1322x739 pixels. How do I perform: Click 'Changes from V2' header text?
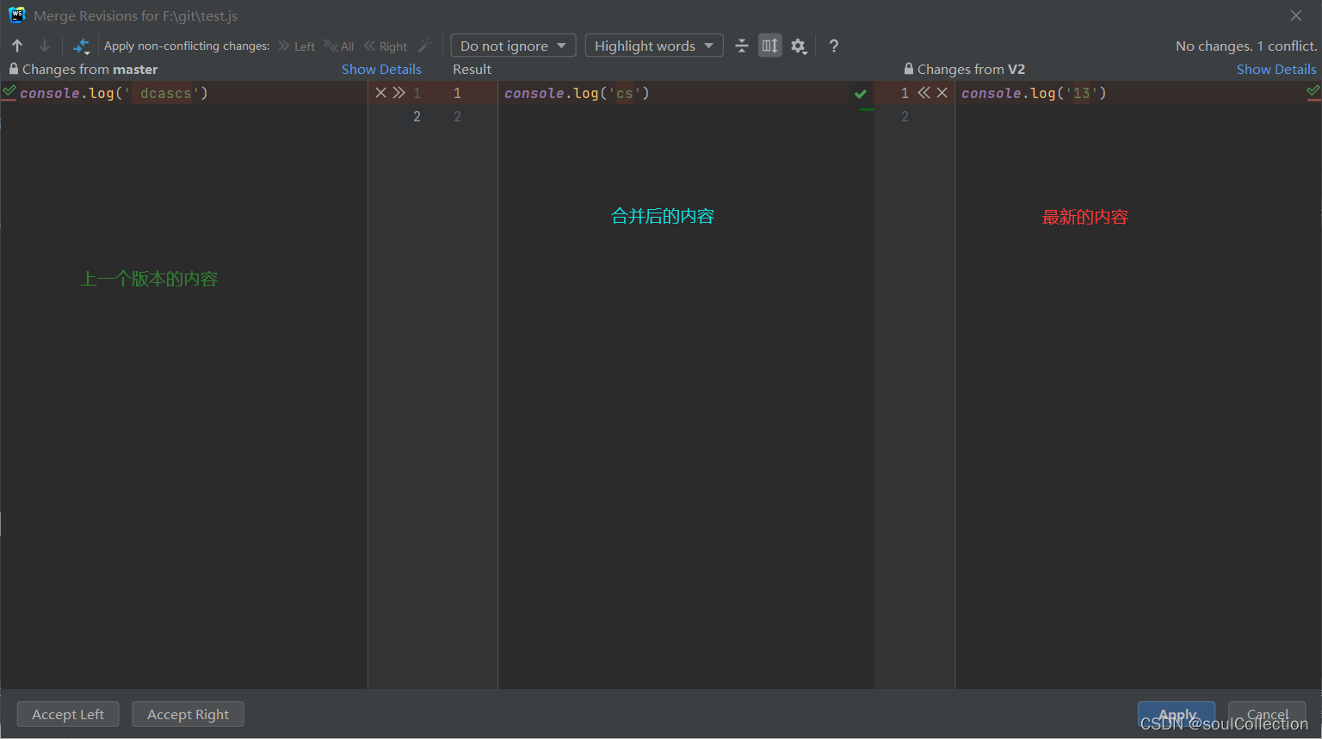click(971, 69)
